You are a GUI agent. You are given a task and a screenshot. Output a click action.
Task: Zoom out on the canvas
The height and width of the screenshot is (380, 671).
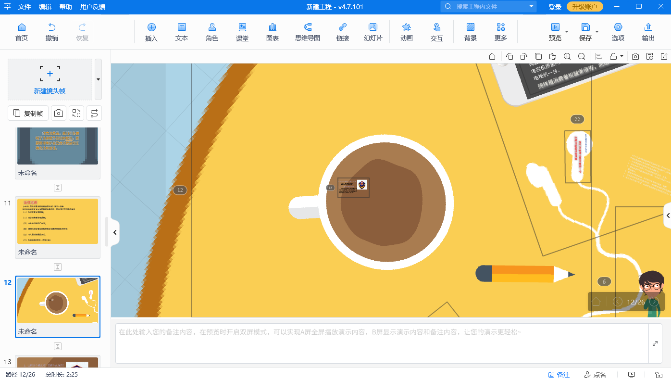click(x=582, y=56)
